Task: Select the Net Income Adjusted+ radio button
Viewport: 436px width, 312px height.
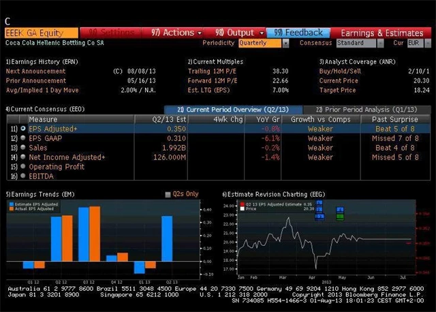Action: 23,157
